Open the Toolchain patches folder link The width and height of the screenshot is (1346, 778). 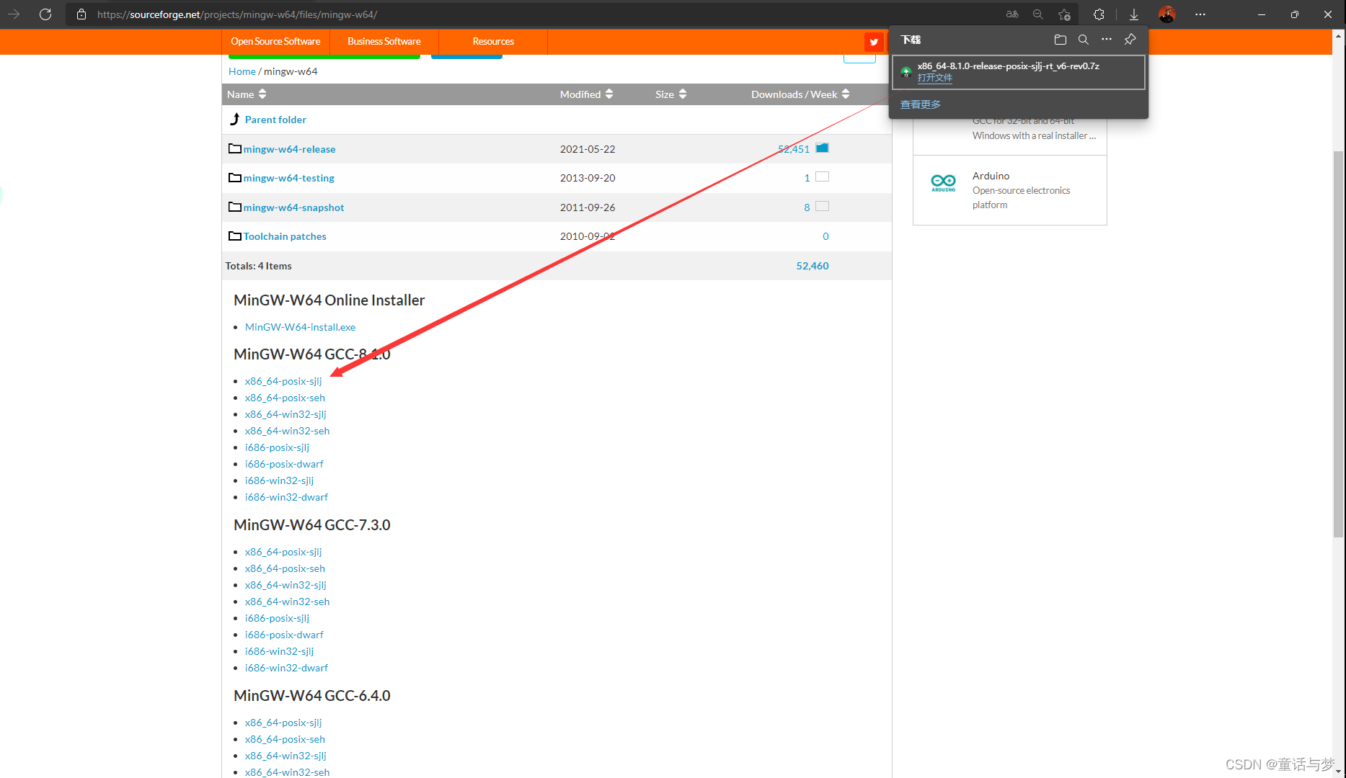tap(285, 236)
